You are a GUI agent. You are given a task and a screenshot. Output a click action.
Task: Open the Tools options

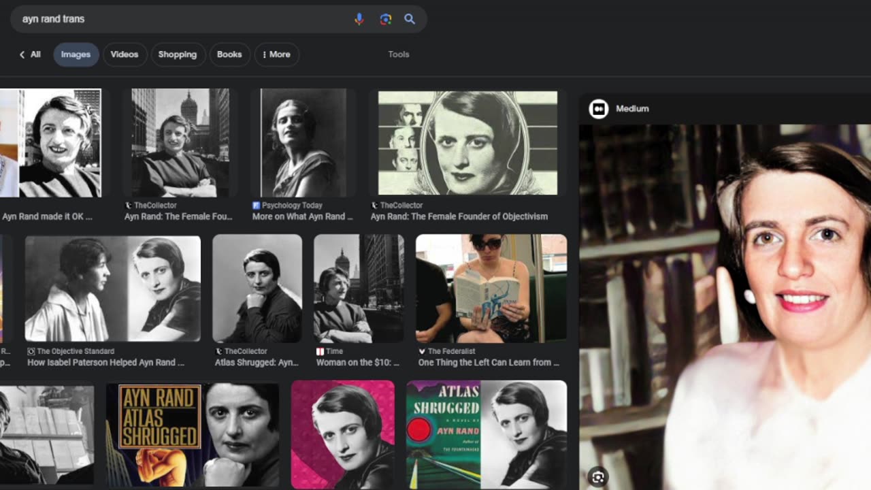[399, 54]
